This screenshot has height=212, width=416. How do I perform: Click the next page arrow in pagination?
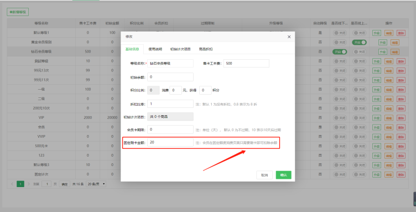coord(29,184)
